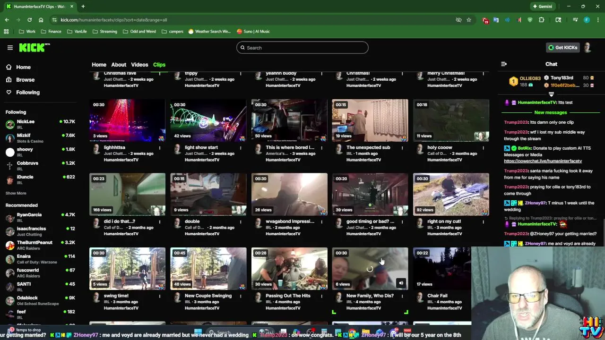
Task: Open options menu for right on my cut clip
Action: 483,221
